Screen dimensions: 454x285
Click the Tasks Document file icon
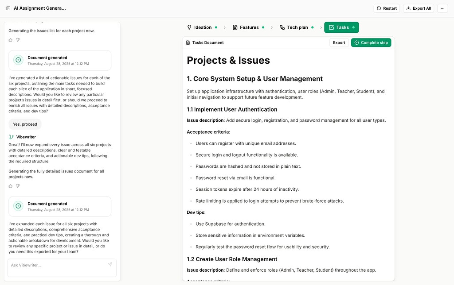(188, 43)
